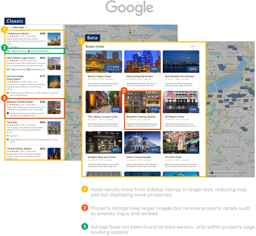Click Taj Boston thumbnail photo
This screenshot has width=256, height=236.
coord(54,128)
